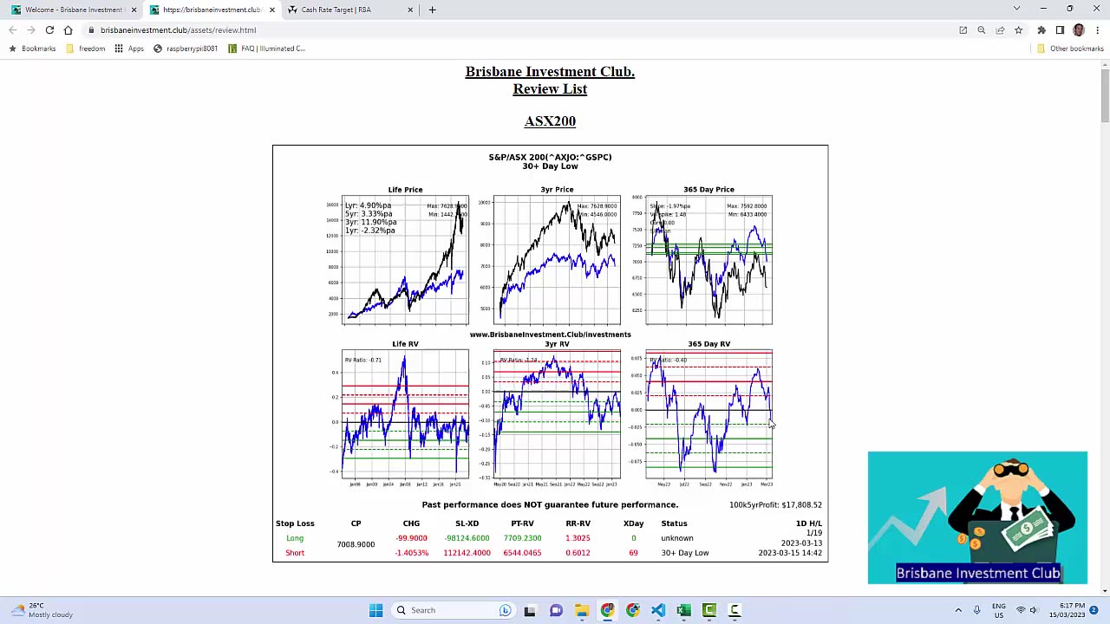The width and height of the screenshot is (1110, 624).
Task: Click the 365 Day Price chart
Action: coord(708,259)
